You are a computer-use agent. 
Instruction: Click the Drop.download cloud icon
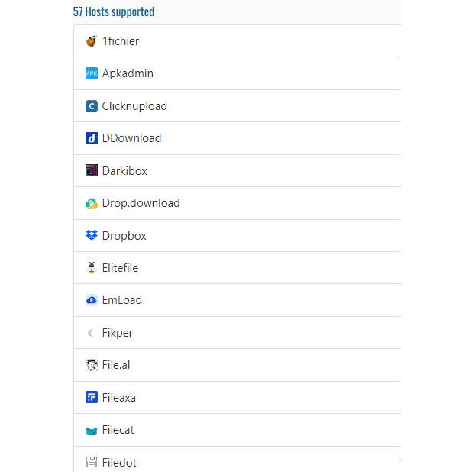[x=92, y=203]
